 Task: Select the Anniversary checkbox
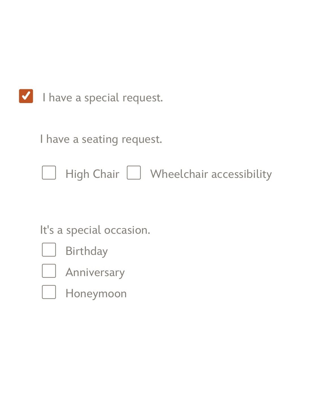[x=49, y=271]
